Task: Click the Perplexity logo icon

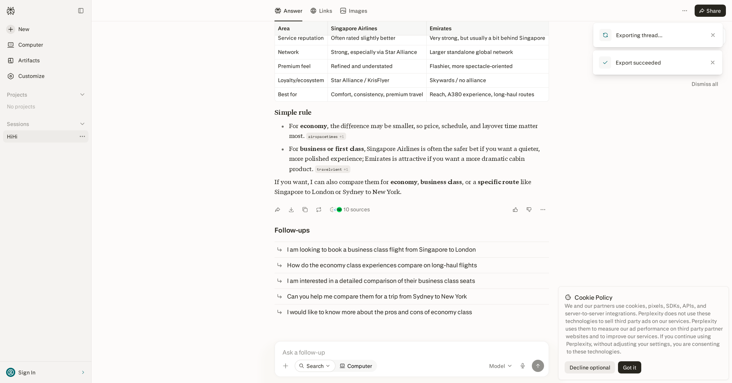Action: (11, 11)
